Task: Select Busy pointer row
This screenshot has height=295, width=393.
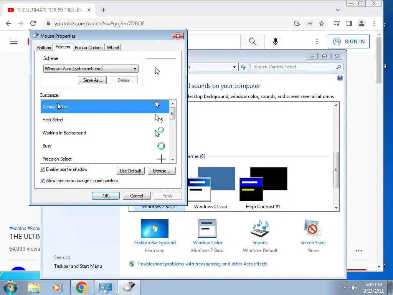Action: click(x=105, y=146)
